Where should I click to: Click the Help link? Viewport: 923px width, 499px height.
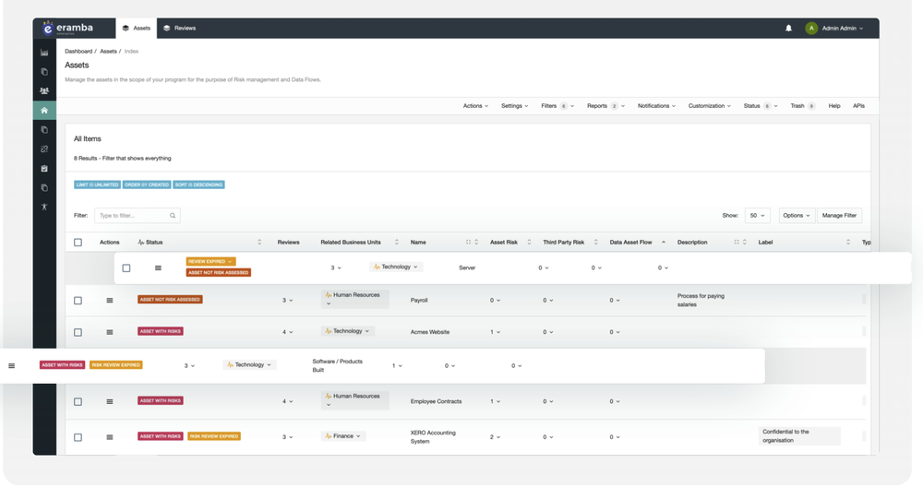(834, 106)
